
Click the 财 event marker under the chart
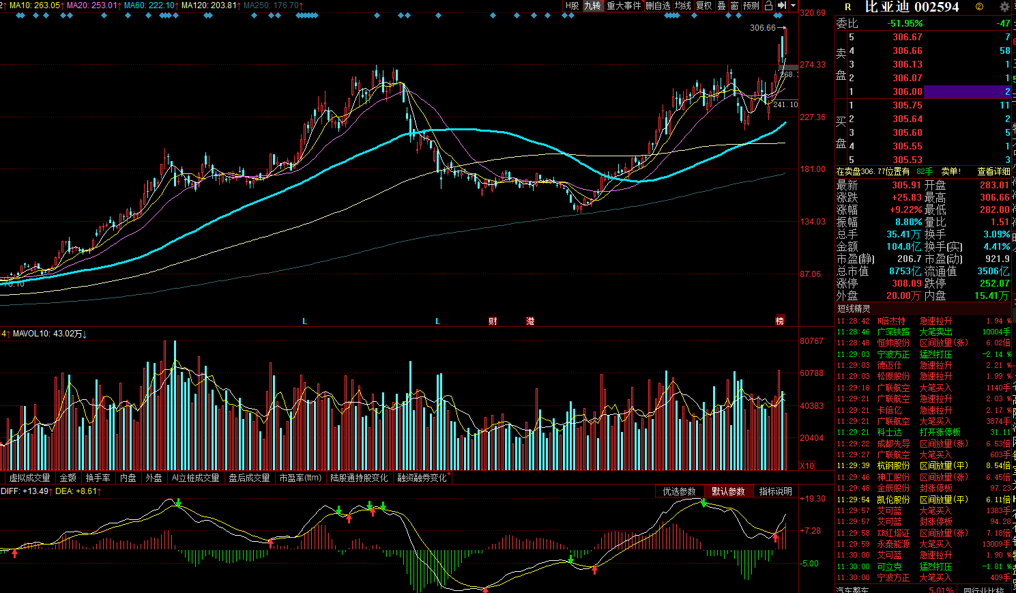[x=493, y=321]
